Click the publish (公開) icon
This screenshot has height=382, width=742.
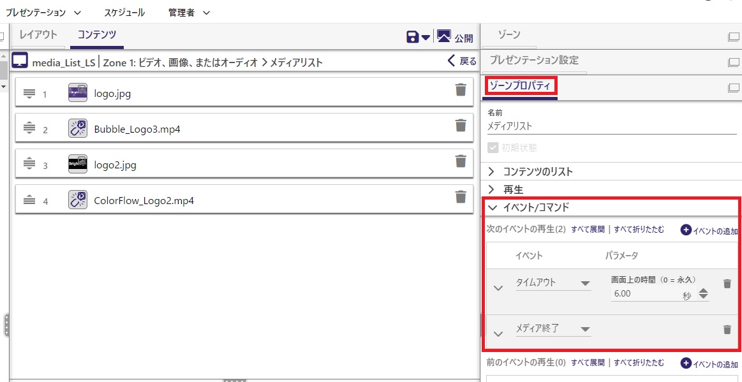tap(444, 37)
